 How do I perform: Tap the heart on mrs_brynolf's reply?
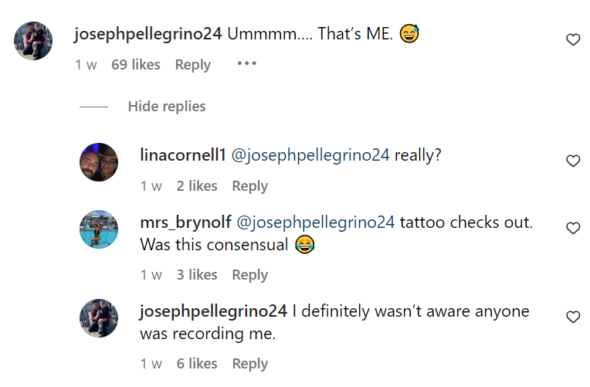(x=573, y=228)
